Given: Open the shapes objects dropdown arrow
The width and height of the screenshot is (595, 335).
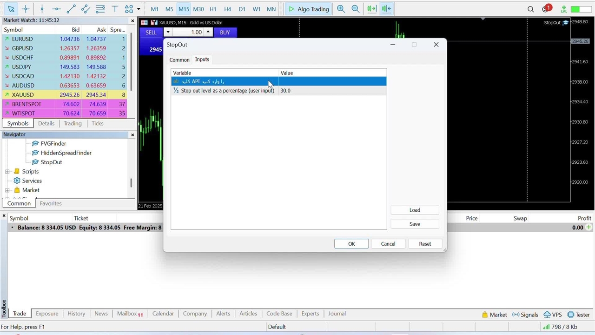Looking at the screenshot, I should pos(139,9).
